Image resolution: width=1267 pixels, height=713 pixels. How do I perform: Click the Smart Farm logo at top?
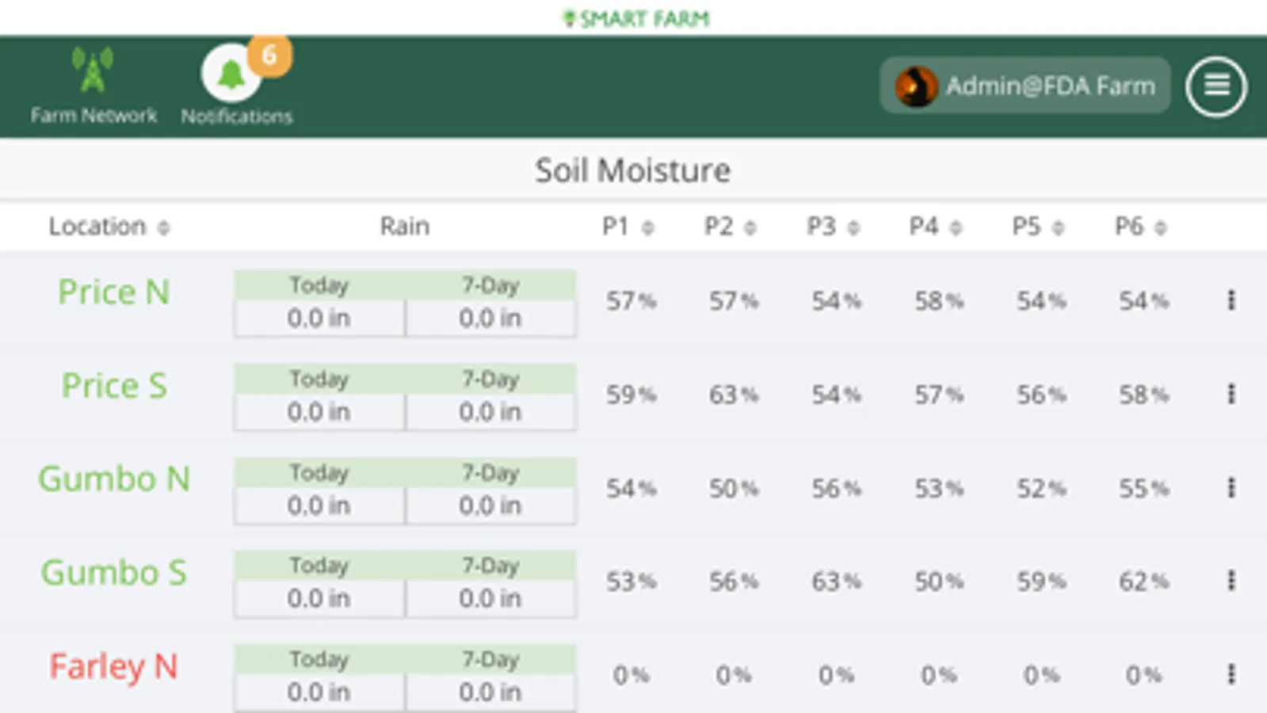pyautogui.click(x=635, y=18)
